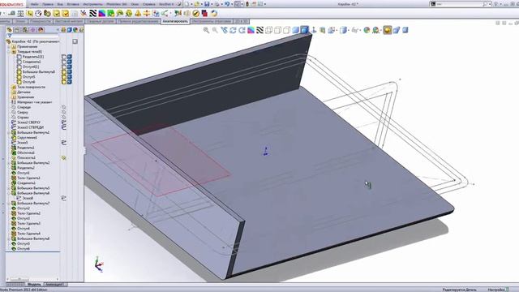519x292 pixels.
Task: Click the coordinate triad in the viewport corner
Action: tap(99, 264)
